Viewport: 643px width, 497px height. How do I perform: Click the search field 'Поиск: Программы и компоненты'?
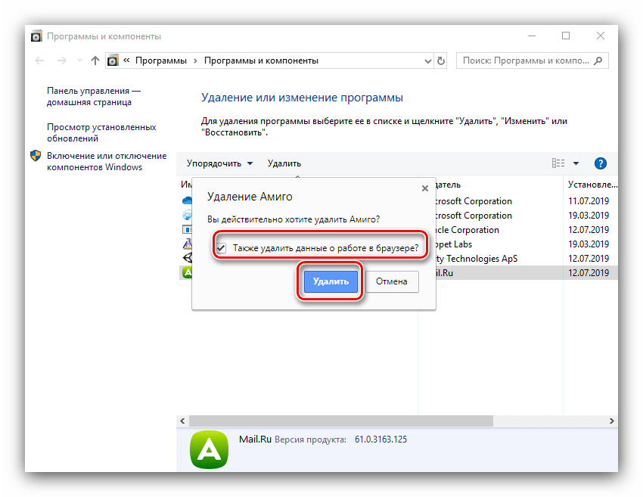click(x=530, y=61)
